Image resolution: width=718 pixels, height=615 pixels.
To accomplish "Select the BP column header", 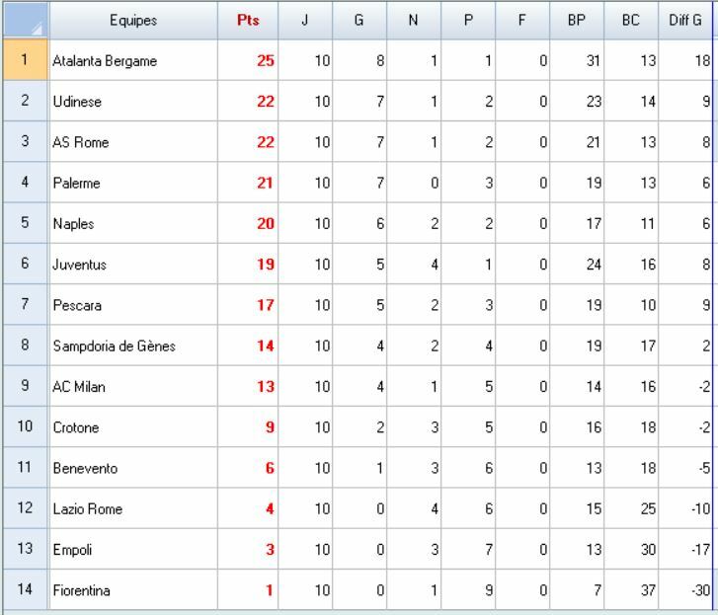I will pyautogui.click(x=577, y=21).
